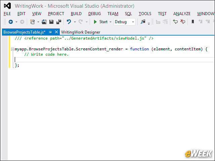Image resolution: width=215 pixels, height=161 pixels.
Task: Expand the Start button dropdown arrow
Action: tap(111, 22)
